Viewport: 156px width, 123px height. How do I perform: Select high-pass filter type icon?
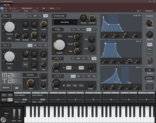pos(94,29)
